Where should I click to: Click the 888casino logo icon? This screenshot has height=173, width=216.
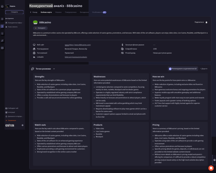(35, 22)
